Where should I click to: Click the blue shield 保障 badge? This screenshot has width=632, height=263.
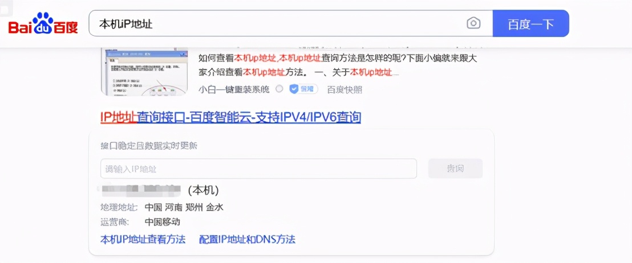coord(303,89)
